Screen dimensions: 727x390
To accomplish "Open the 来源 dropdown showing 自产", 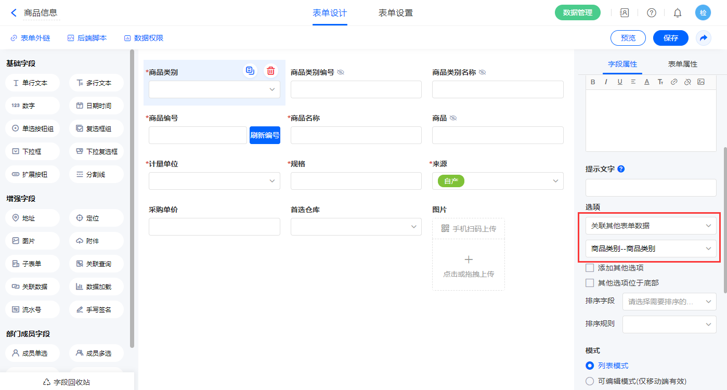I will tap(498, 181).
